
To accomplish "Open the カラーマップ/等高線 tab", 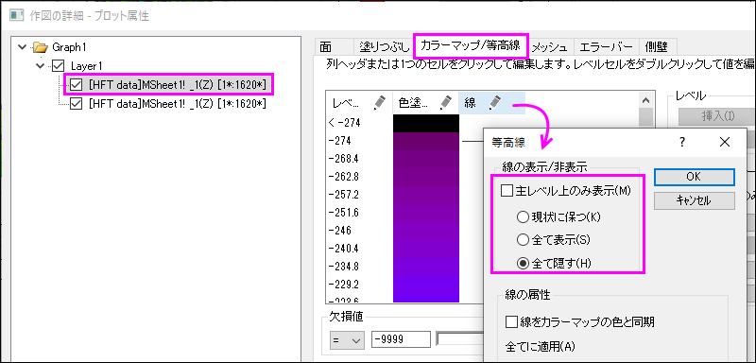I will [471, 45].
